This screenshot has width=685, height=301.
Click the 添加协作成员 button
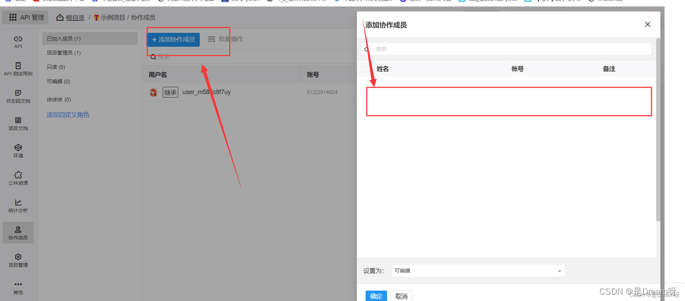tap(173, 40)
